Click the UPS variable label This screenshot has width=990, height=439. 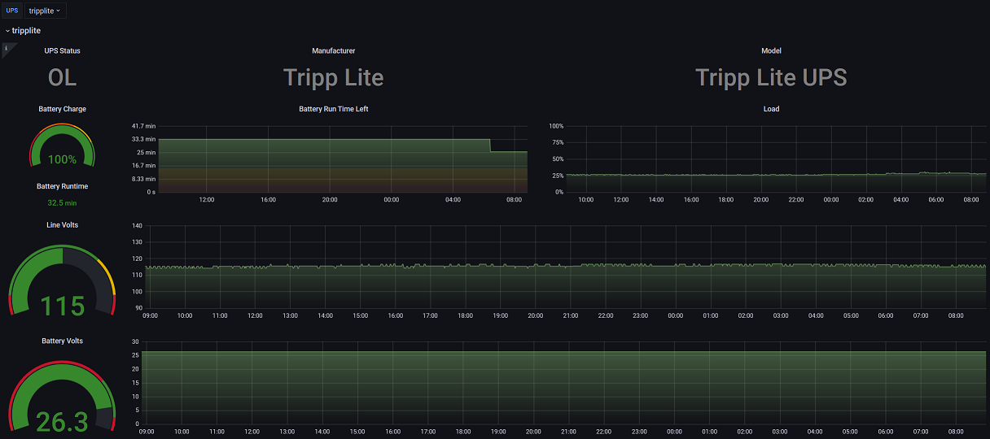12,11
